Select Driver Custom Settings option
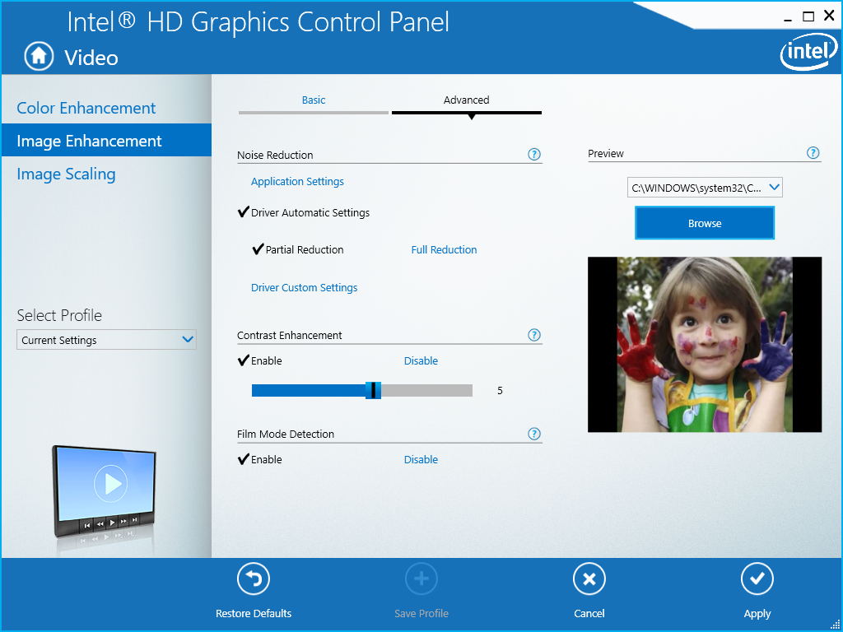This screenshot has height=632, width=843. [305, 288]
